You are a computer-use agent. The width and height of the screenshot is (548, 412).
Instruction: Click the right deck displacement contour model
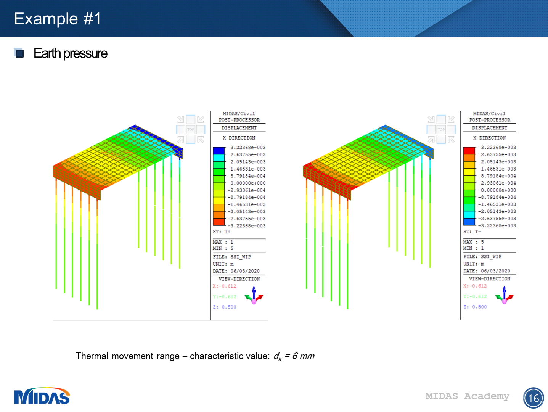(368, 216)
